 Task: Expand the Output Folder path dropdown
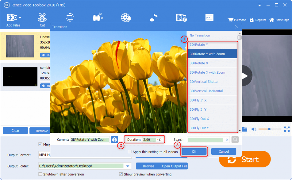pos(128,166)
